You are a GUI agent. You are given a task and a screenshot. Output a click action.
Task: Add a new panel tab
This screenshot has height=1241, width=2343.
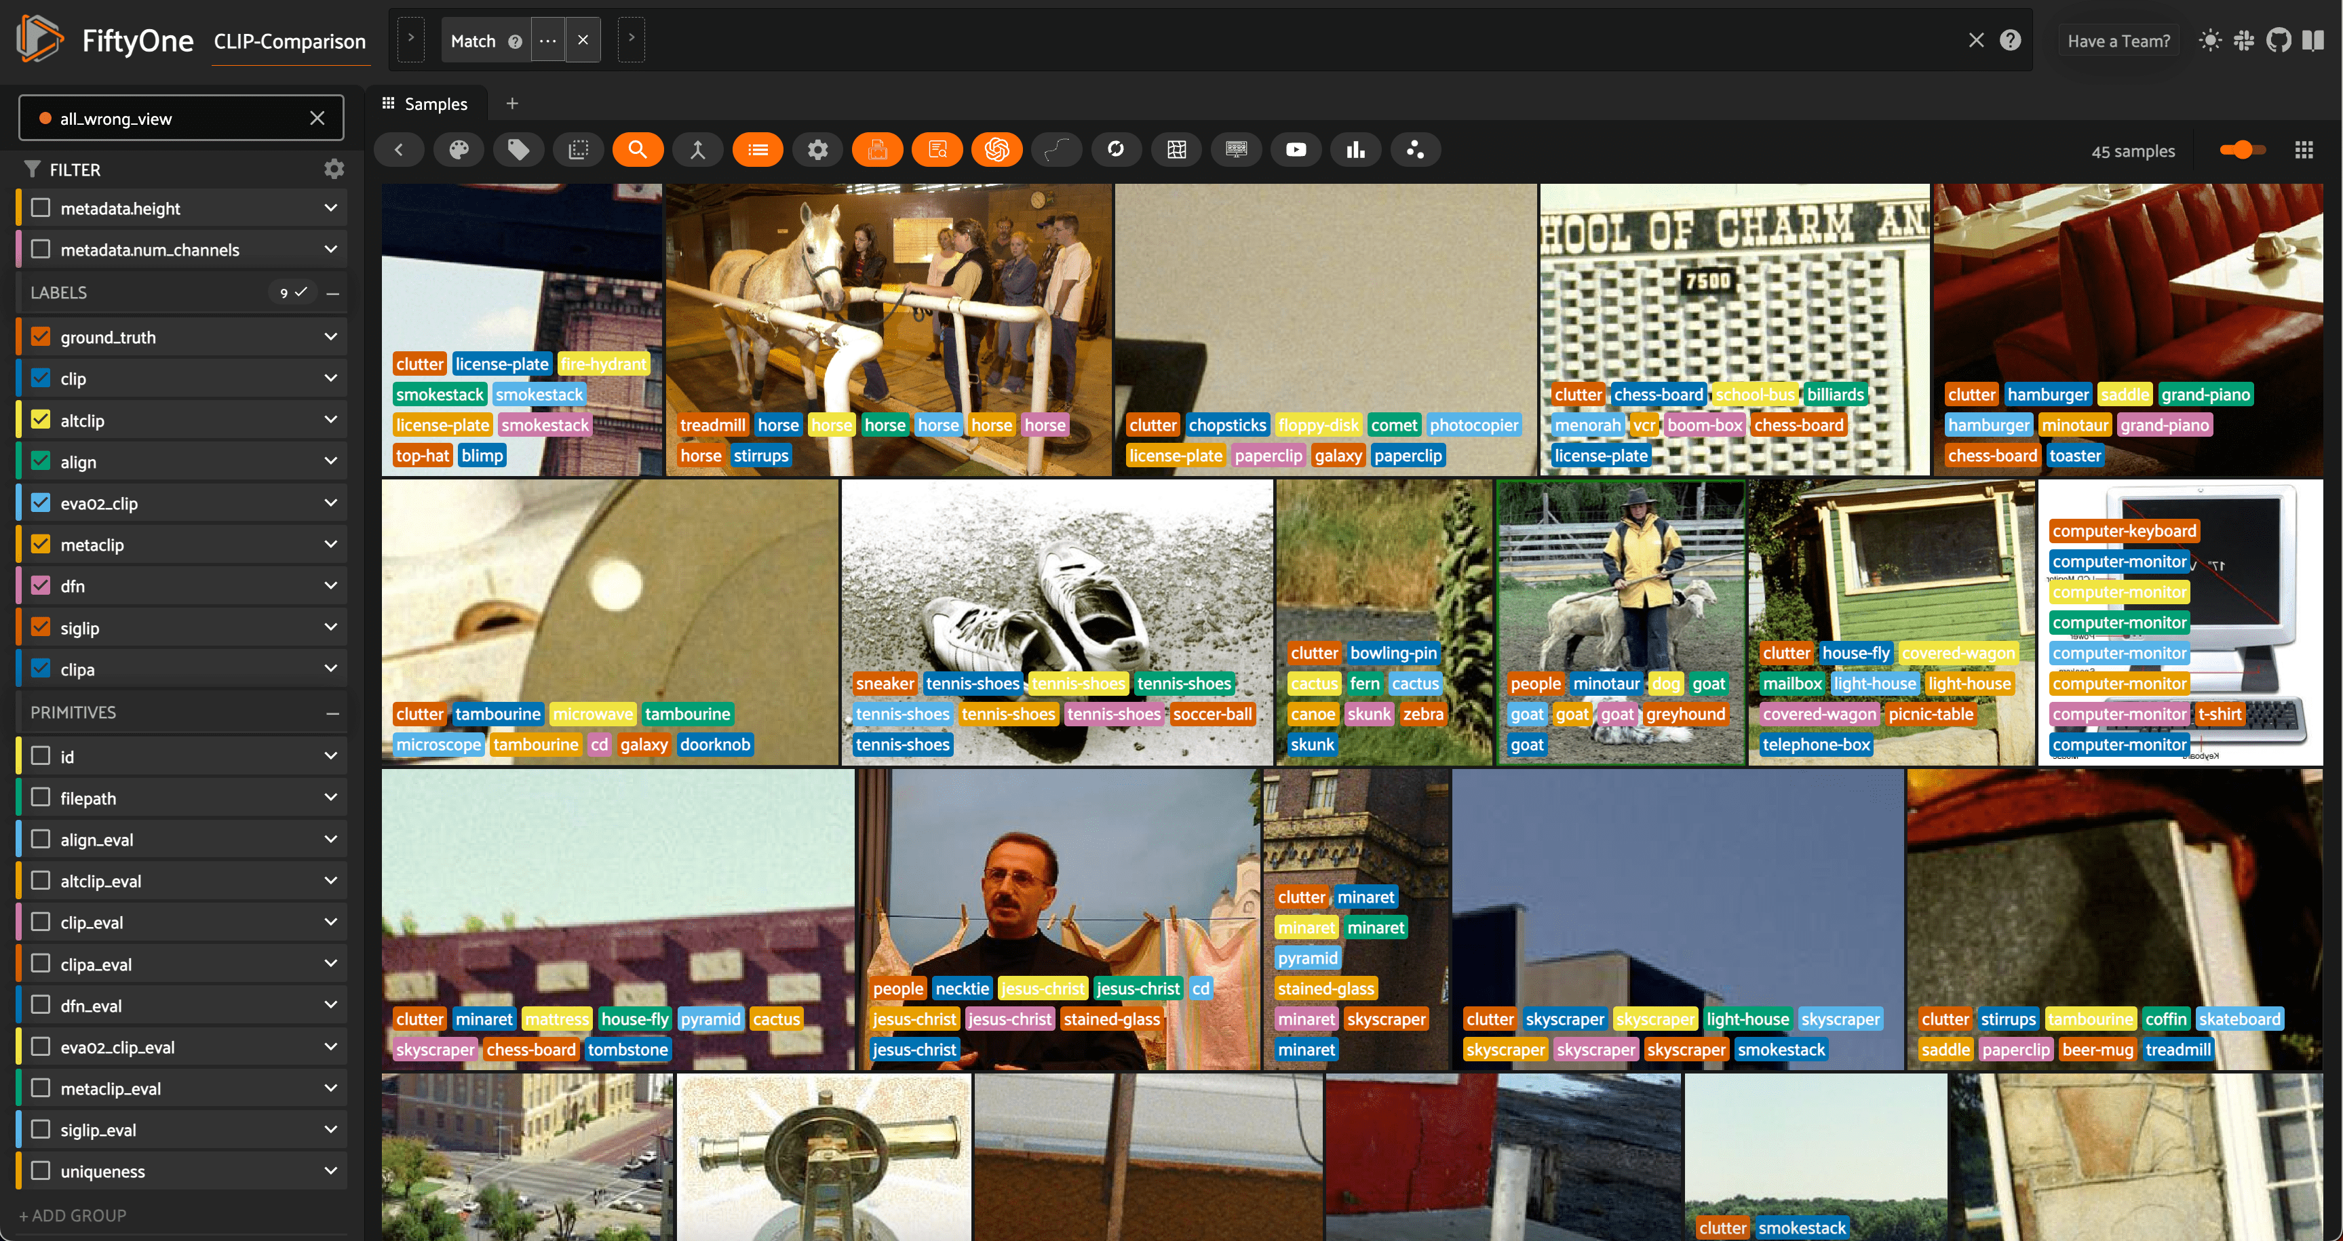[x=512, y=104]
